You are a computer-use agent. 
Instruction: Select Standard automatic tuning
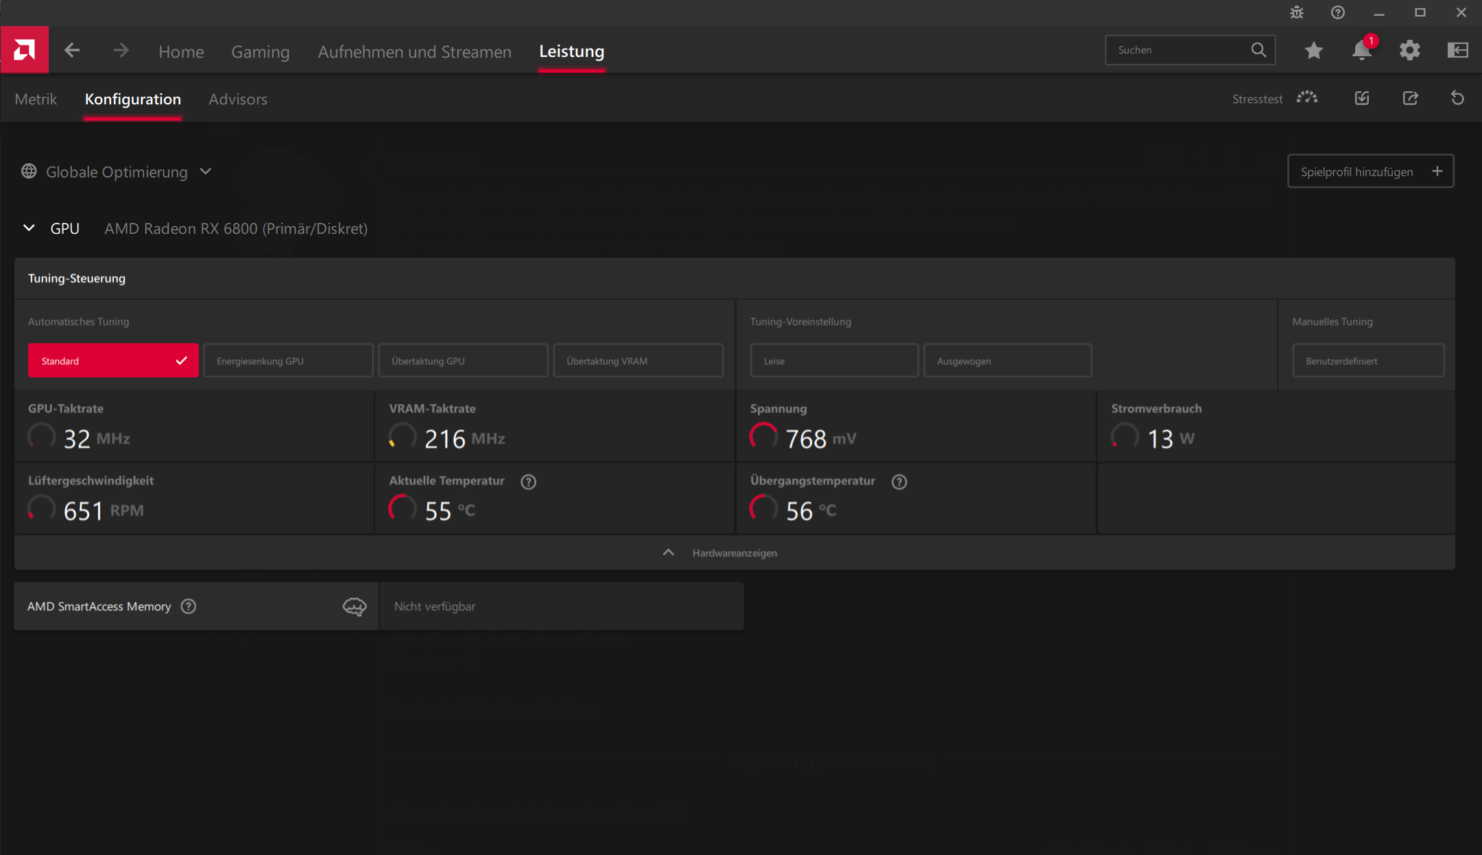click(113, 361)
